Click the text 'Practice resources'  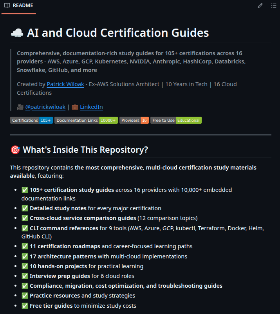[x=55, y=296]
